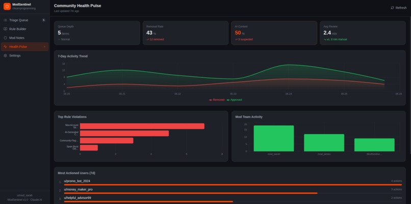This screenshot has height=204, width=411.
Task: Click the Health Pulse activity icon
Action: coord(5,47)
